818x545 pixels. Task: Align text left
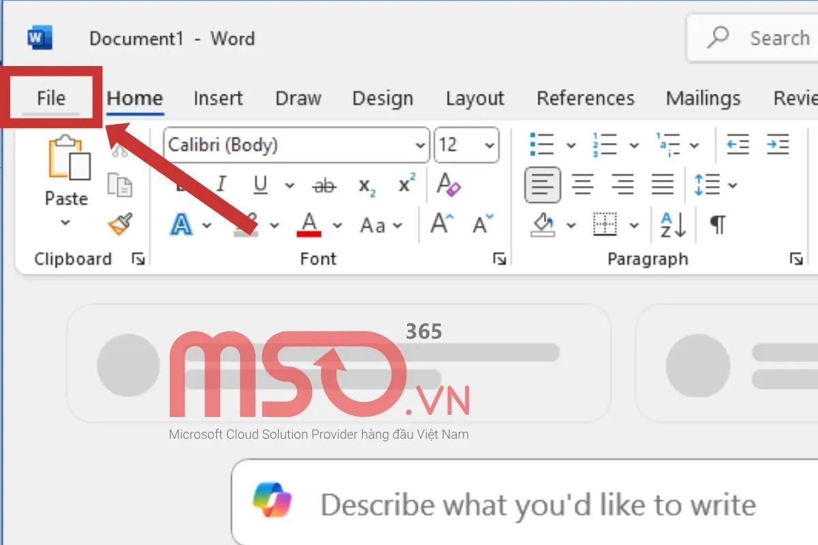point(543,185)
